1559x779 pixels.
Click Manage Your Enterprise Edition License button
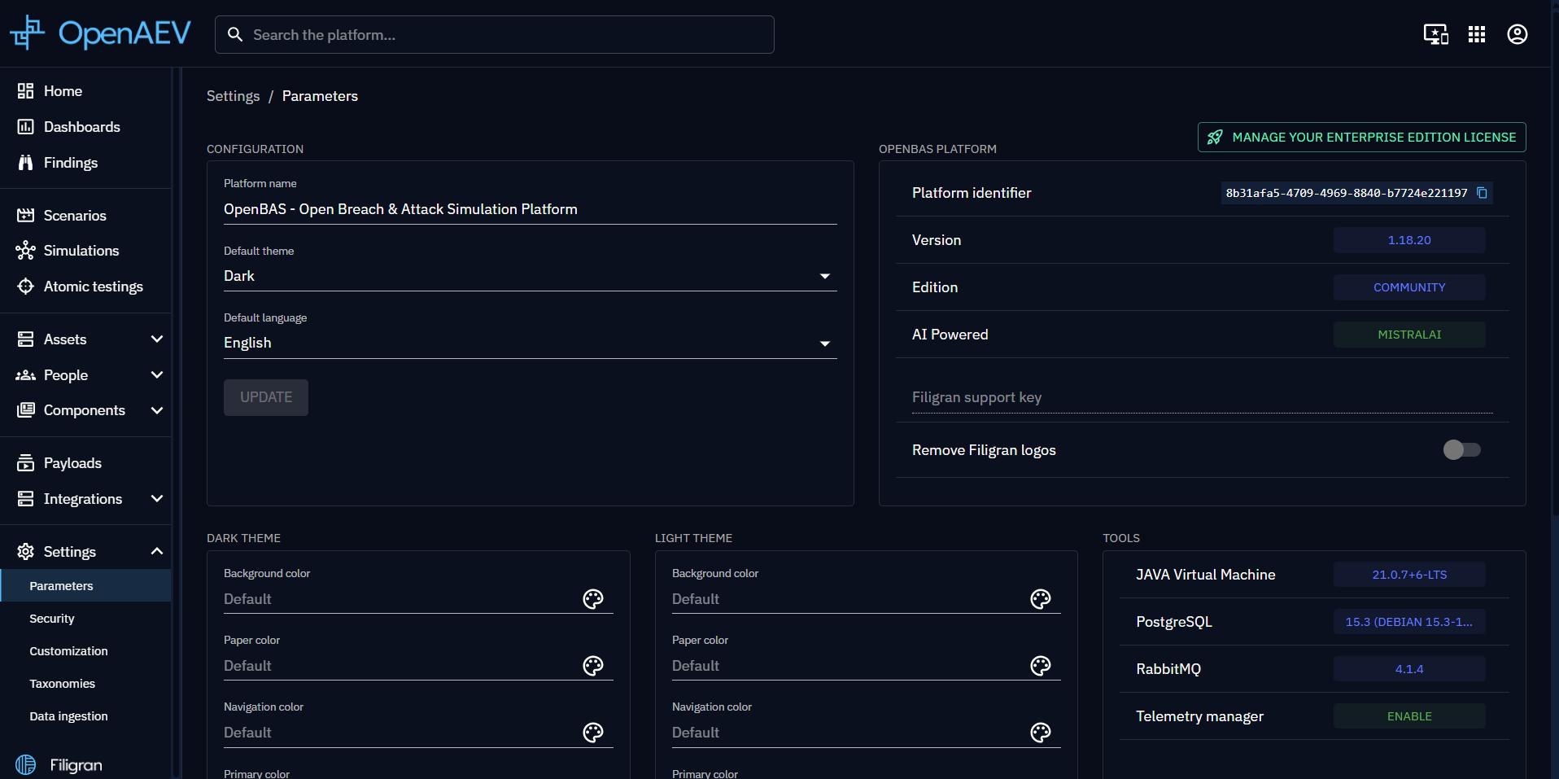point(1361,137)
